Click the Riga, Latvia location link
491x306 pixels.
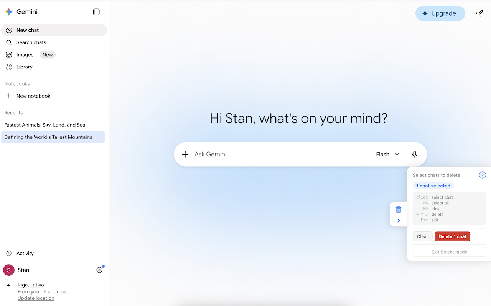click(x=31, y=285)
